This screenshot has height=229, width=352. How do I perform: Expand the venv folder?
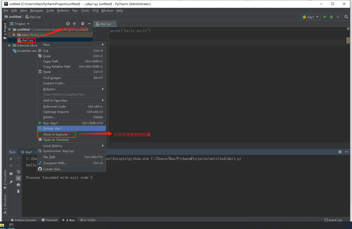14,35
